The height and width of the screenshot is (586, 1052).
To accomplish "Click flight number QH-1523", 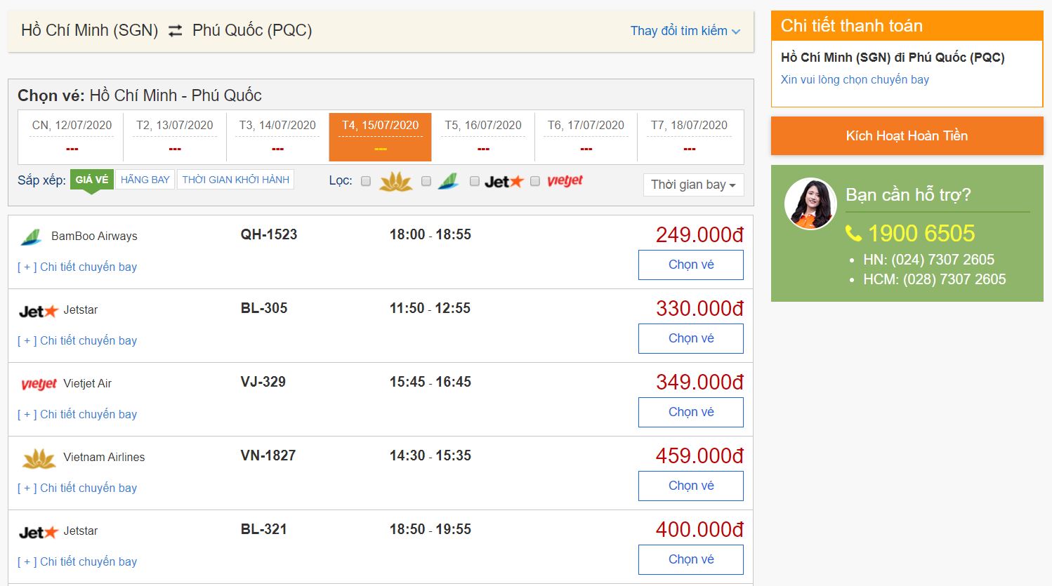I will tap(269, 234).
